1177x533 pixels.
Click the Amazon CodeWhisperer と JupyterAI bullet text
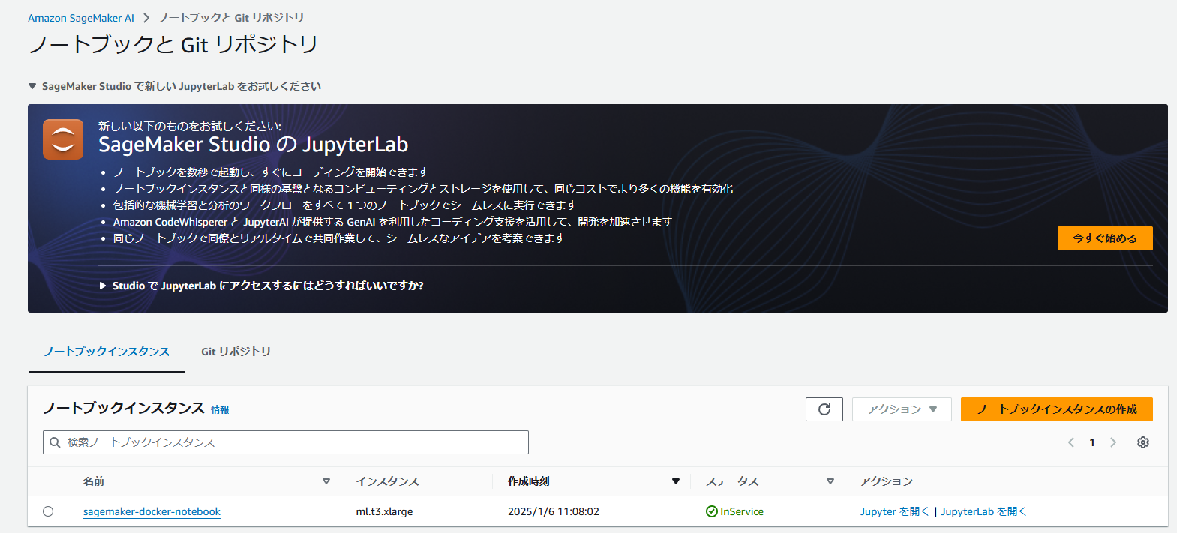[x=392, y=222]
